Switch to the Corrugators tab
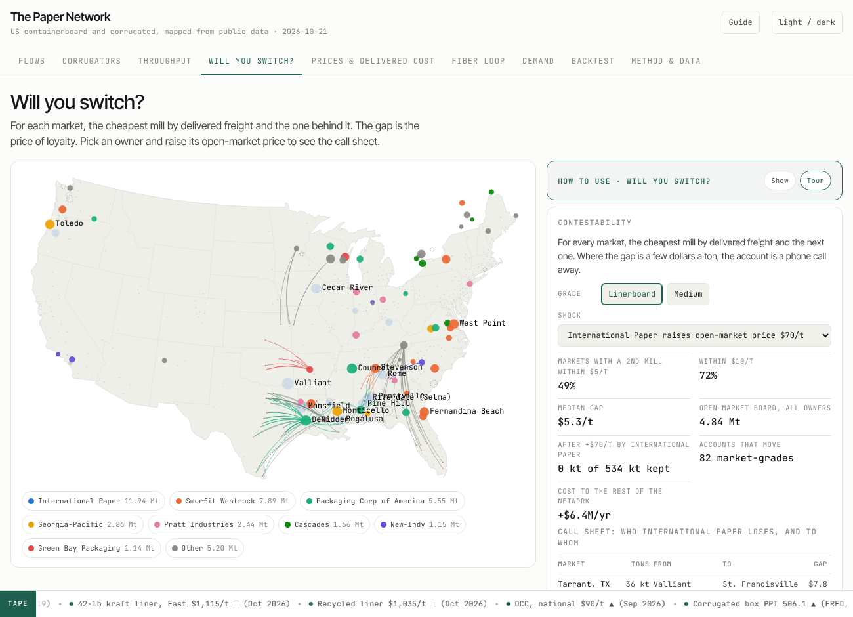 tap(92, 61)
